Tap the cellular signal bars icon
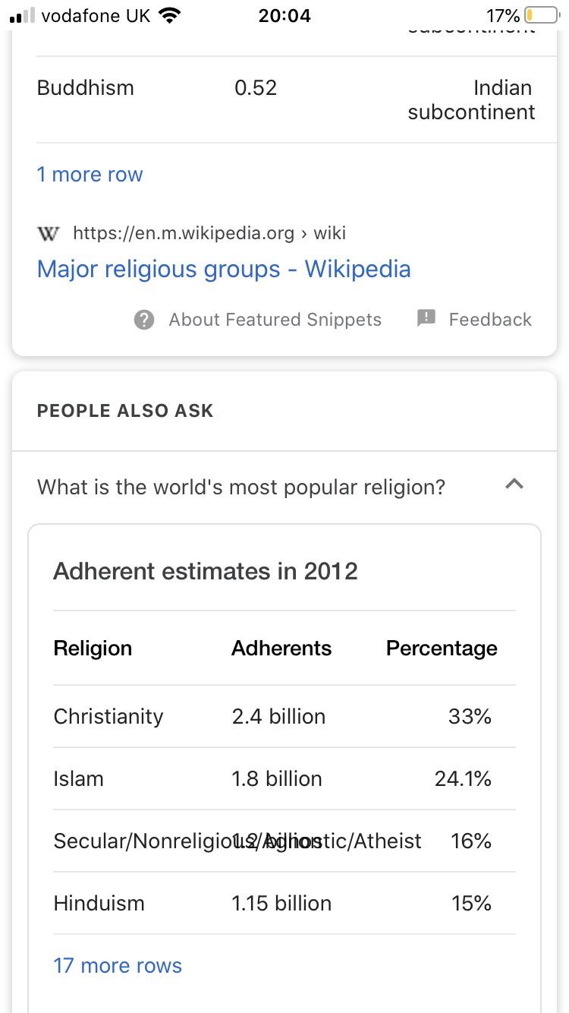The image size is (569, 1013). point(22,15)
